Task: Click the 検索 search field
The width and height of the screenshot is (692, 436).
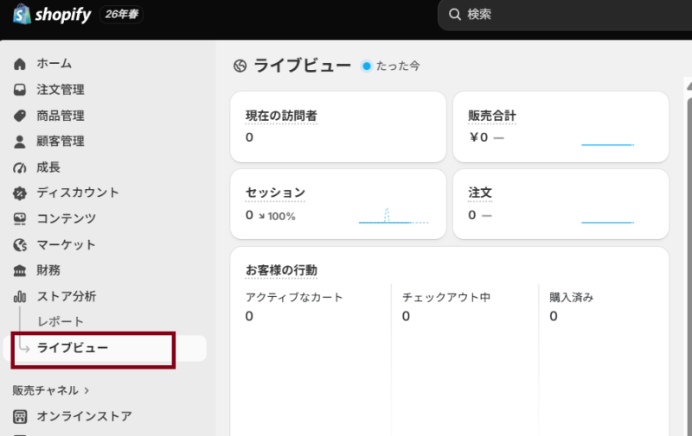Action: pos(565,15)
